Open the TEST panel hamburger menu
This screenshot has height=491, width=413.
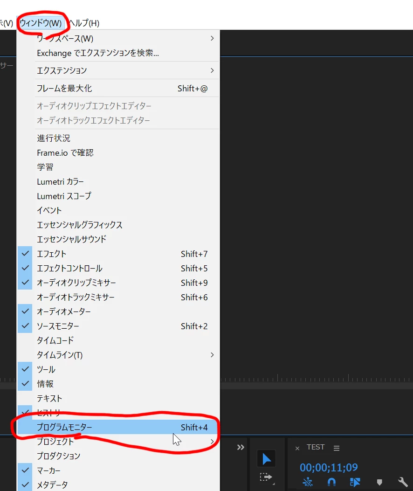337,448
